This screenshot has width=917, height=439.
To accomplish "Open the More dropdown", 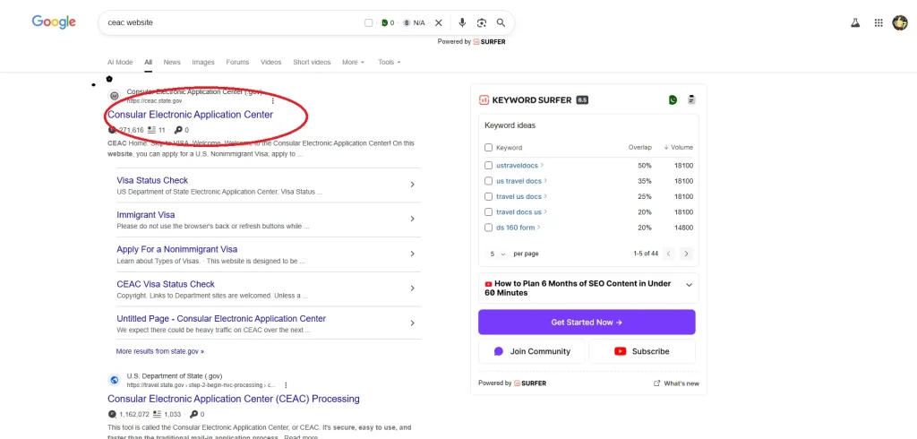I will tap(353, 62).
